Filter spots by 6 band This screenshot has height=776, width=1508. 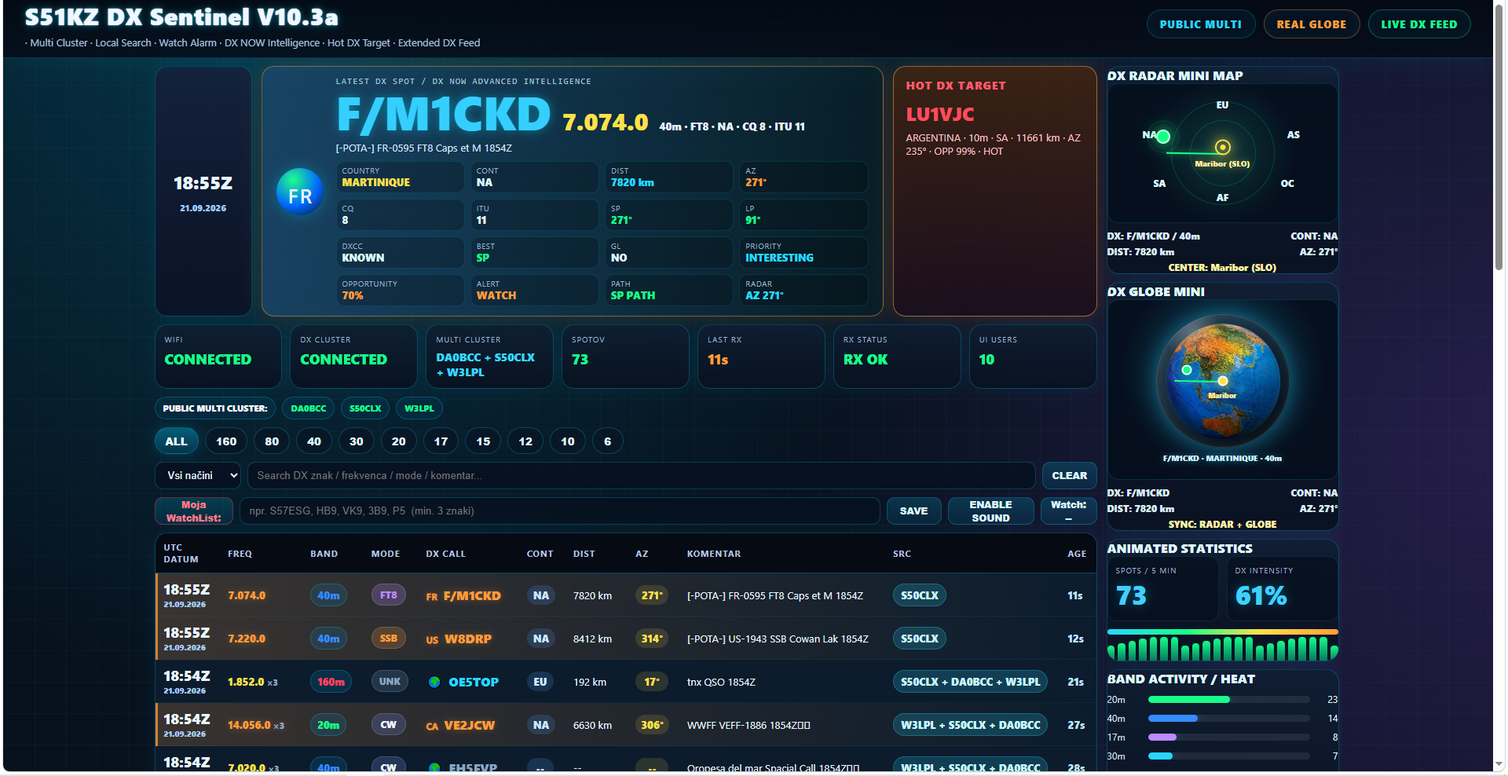pos(608,441)
